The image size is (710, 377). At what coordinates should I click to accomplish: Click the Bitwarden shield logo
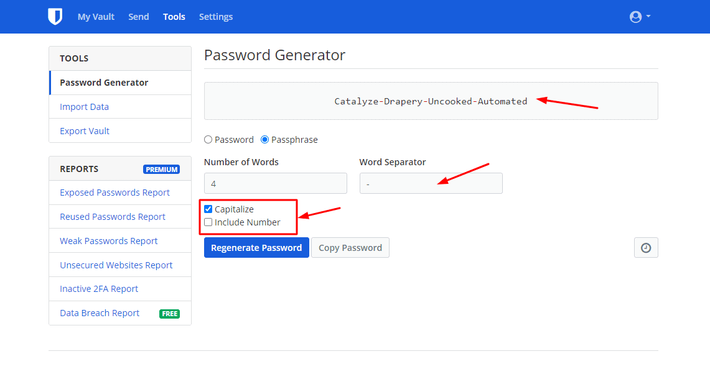pos(55,17)
